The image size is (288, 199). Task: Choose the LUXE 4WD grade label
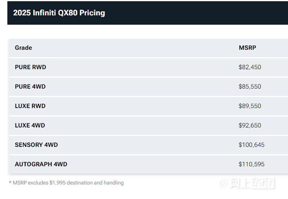[30, 125]
